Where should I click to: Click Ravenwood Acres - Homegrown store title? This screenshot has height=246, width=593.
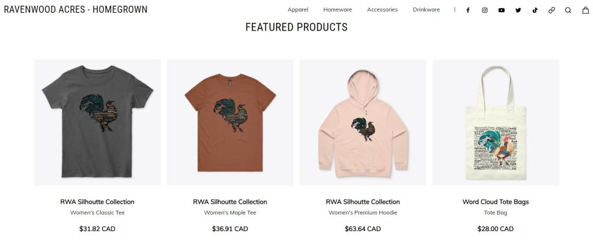75,10
